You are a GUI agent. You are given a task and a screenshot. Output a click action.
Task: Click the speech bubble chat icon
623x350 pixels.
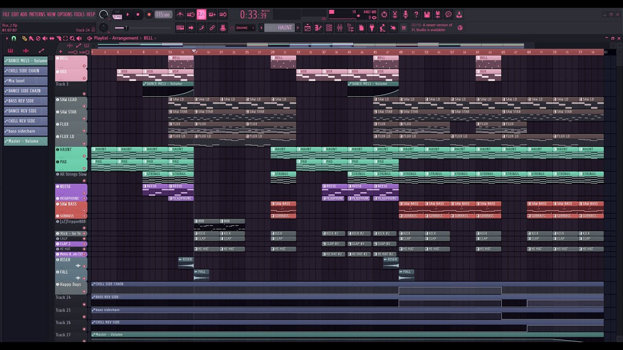(448, 15)
